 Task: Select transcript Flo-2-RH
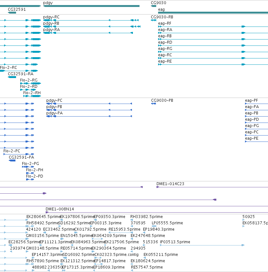(32, 96)
